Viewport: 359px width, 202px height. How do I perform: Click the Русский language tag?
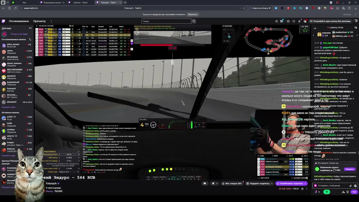pyautogui.click(x=58, y=191)
